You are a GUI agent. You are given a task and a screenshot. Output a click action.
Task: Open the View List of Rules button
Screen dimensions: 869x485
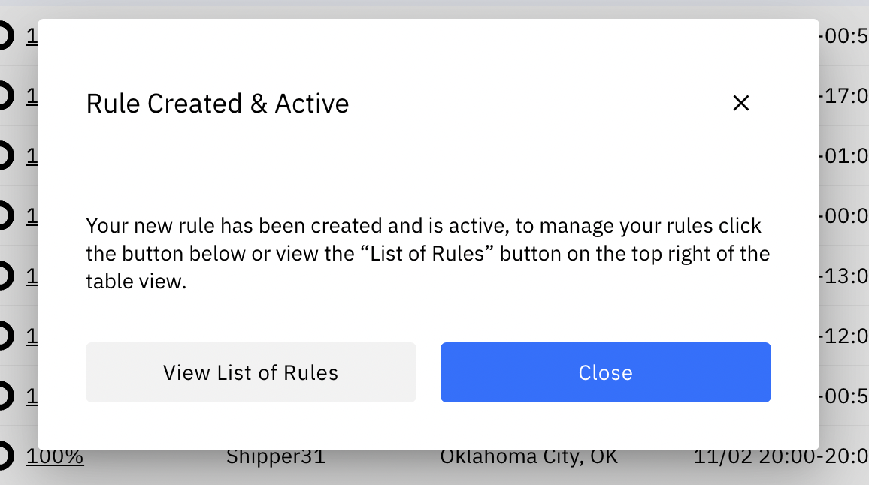point(250,372)
